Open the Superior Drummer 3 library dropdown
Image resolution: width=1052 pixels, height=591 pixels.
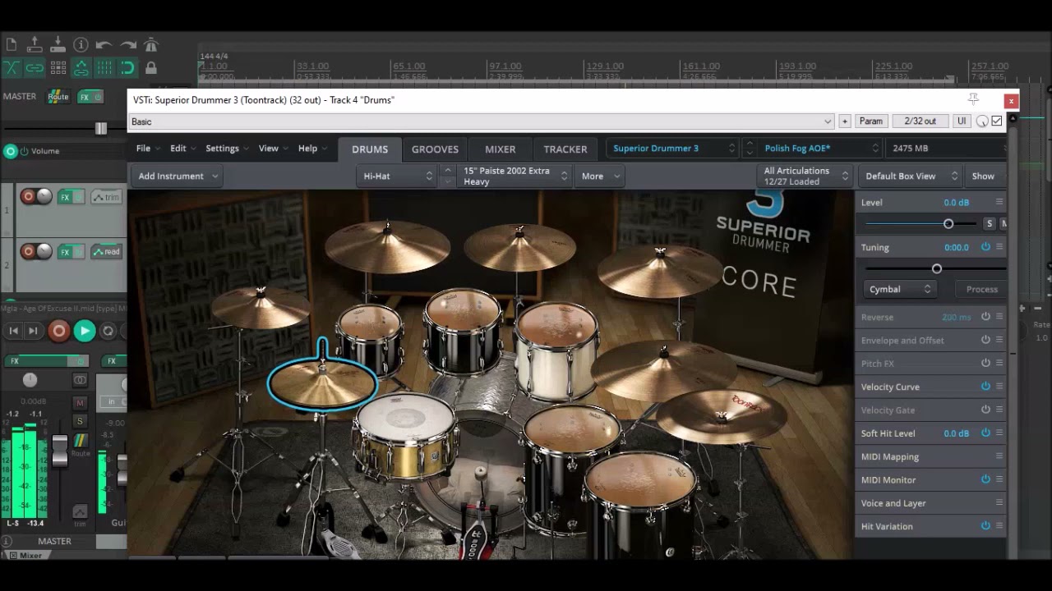pos(674,149)
